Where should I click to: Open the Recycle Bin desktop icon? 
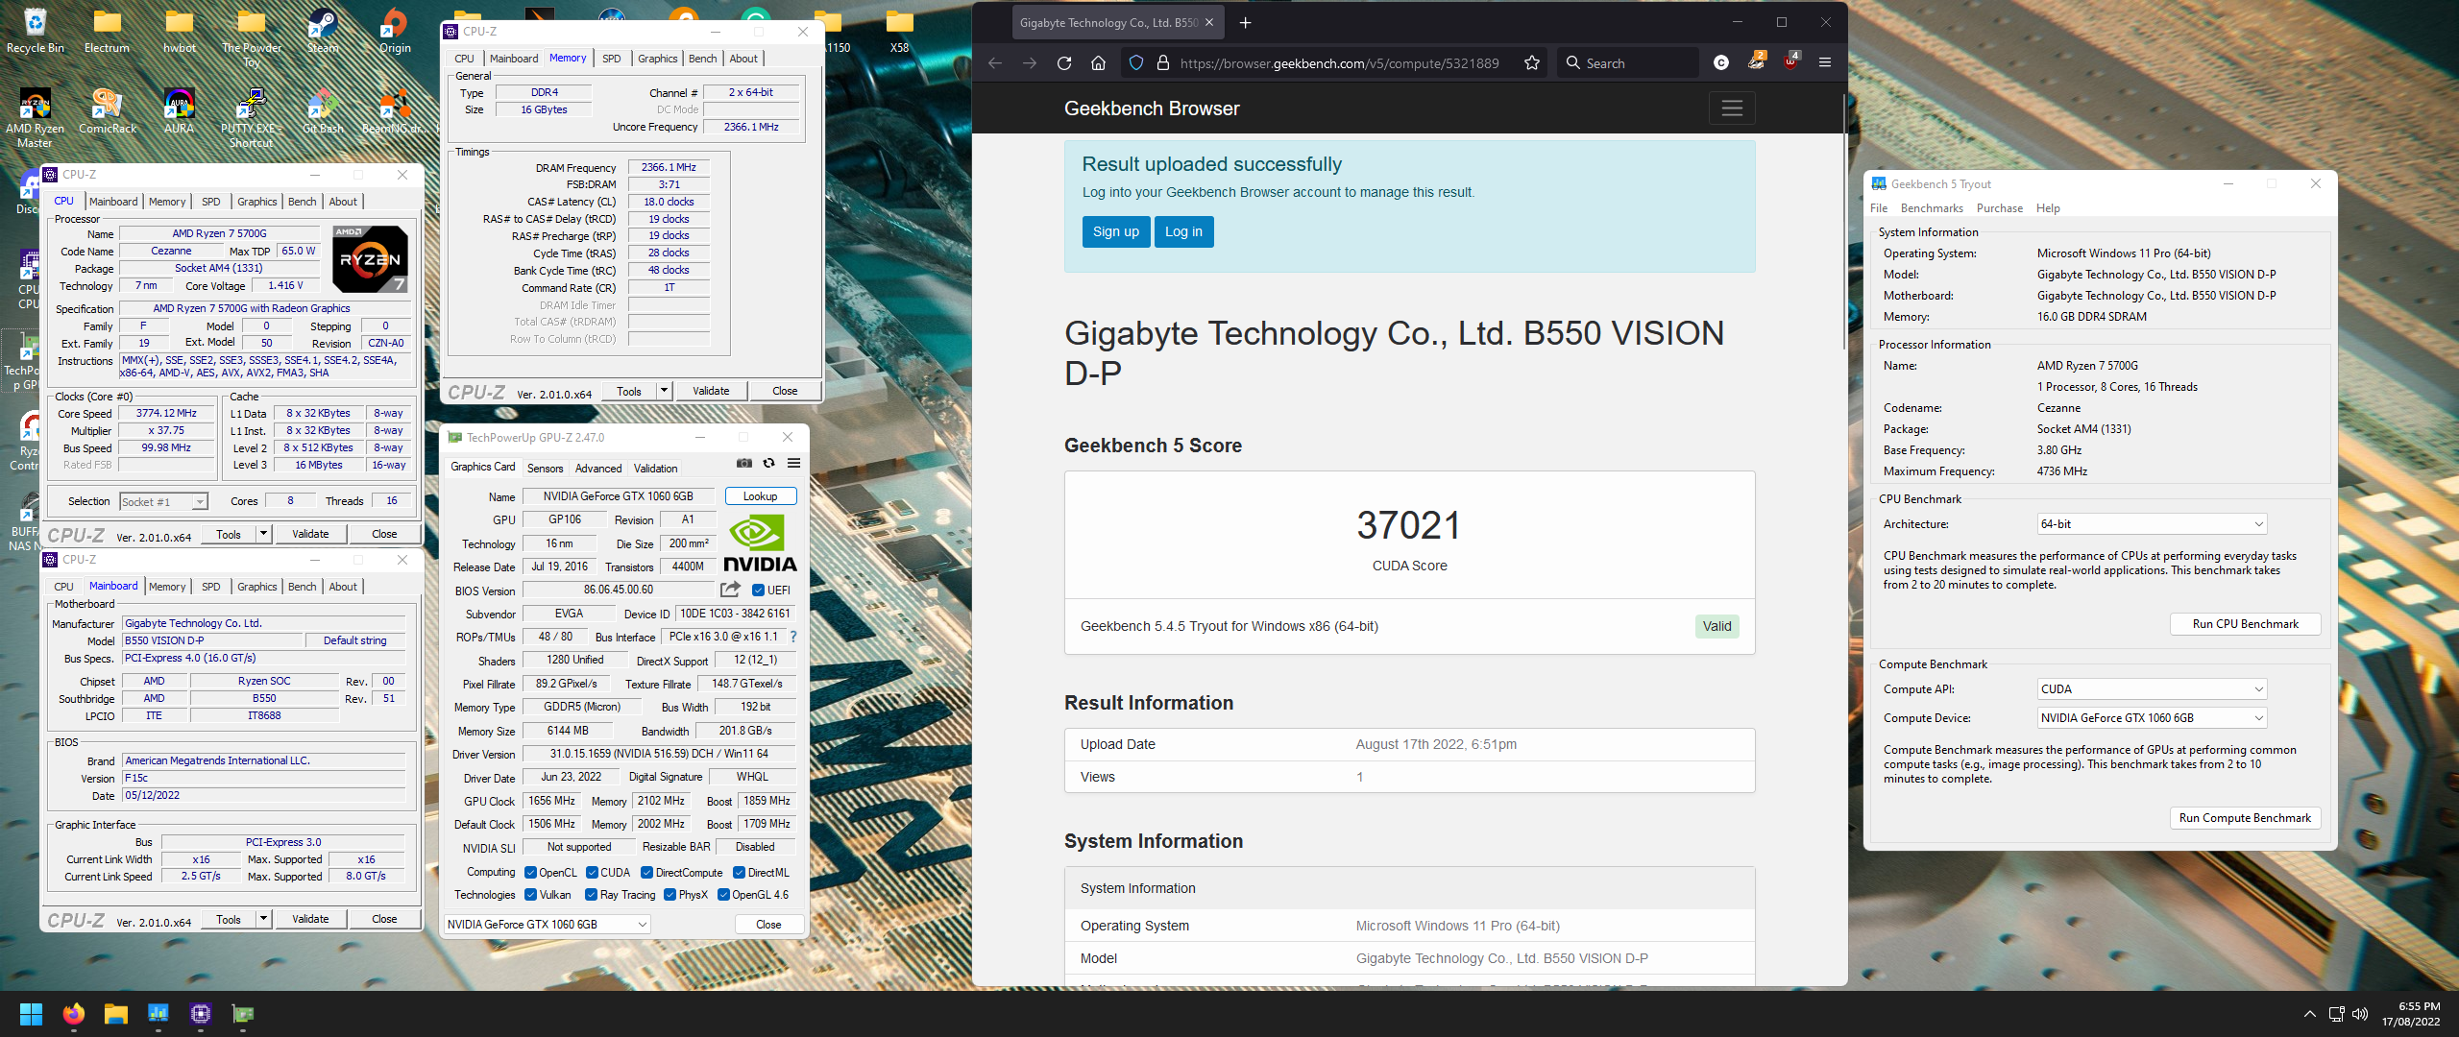click(x=35, y=31)
